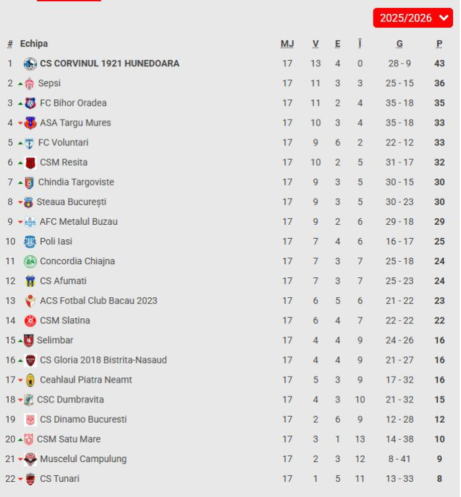Select the Chindia Targoviste team name
This screenshot has height=497, width=461.
[x=76, y=182]
